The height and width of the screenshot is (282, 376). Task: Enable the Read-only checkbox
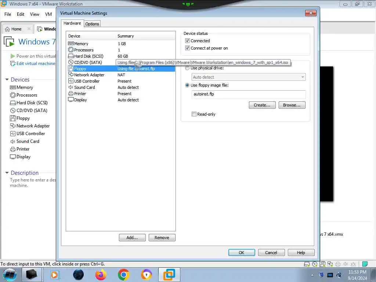click(194, 114)
